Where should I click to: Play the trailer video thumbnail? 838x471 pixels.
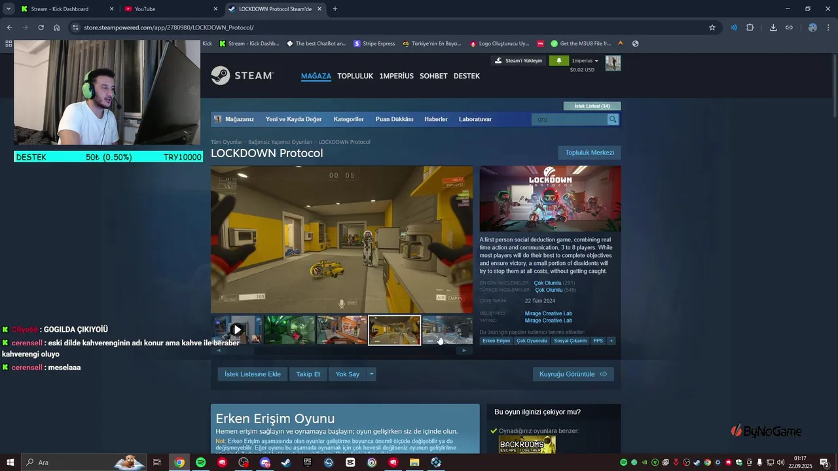[237, 330]
